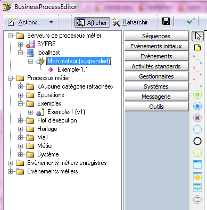The image size is (207, 210).
Task: Select the Système folder label
Action: (x=48, y=154)
